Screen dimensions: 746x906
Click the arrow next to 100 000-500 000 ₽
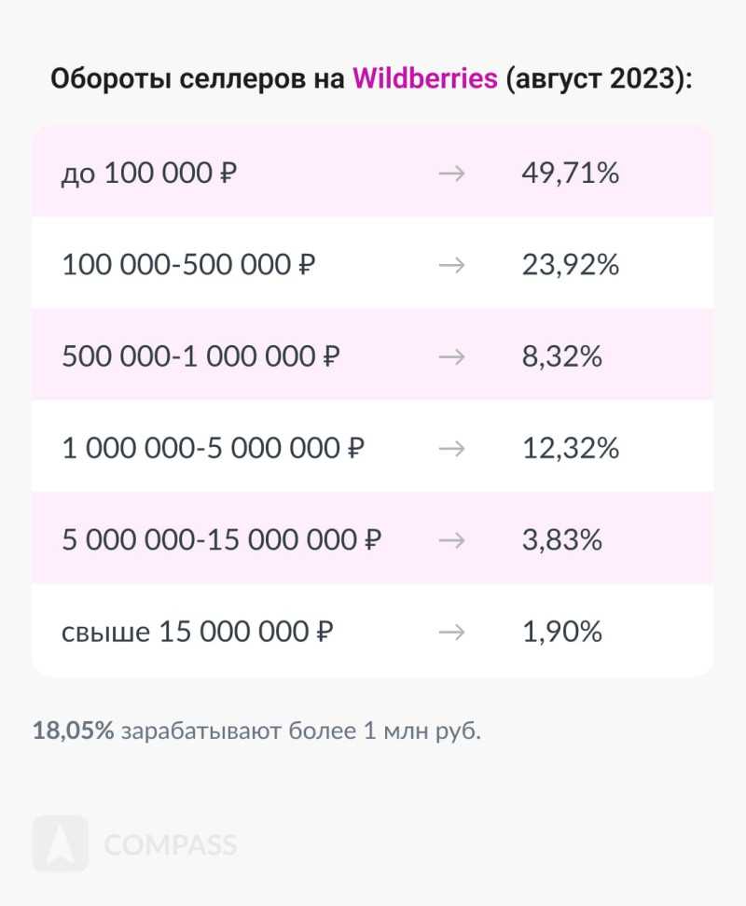(x=451, y=265)
